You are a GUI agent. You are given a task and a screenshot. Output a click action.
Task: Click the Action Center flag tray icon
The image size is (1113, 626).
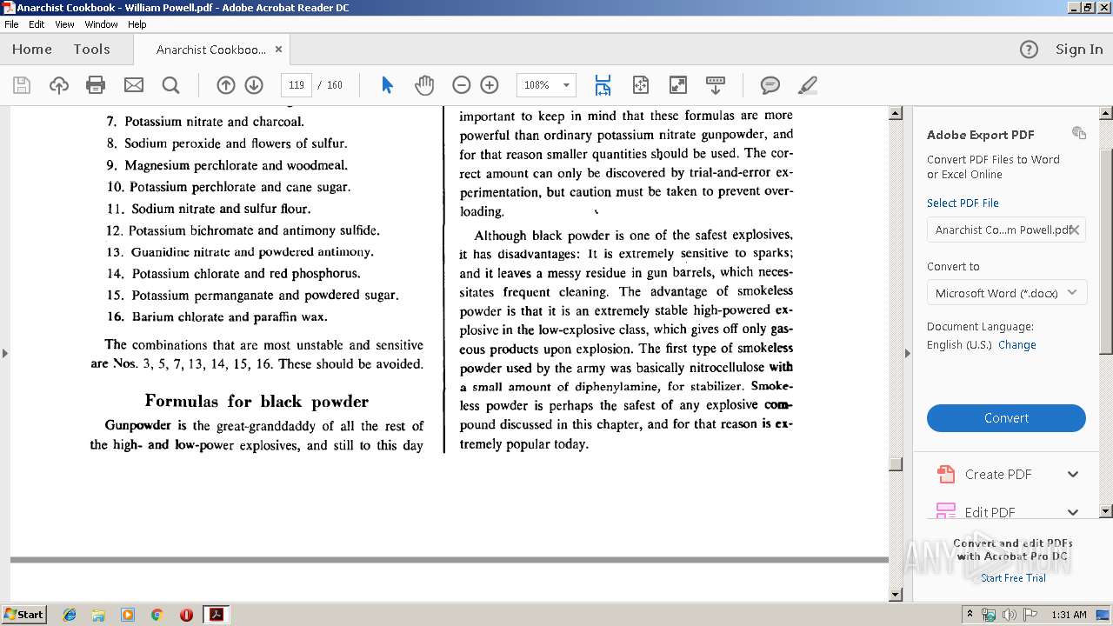pos(1029,615)
